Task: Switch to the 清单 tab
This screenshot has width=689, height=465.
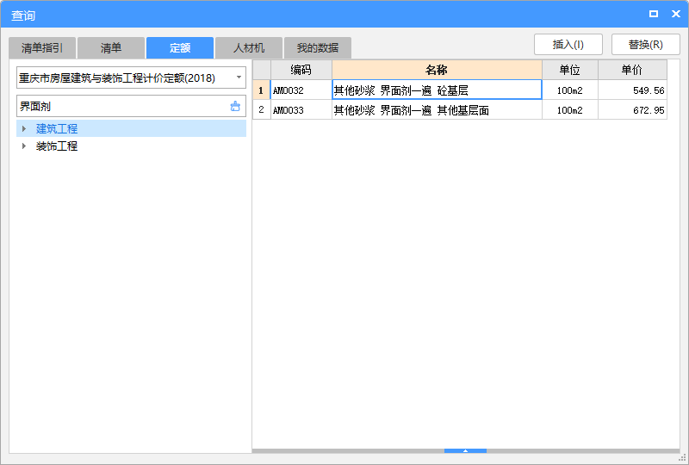Action: coord(111,47)
